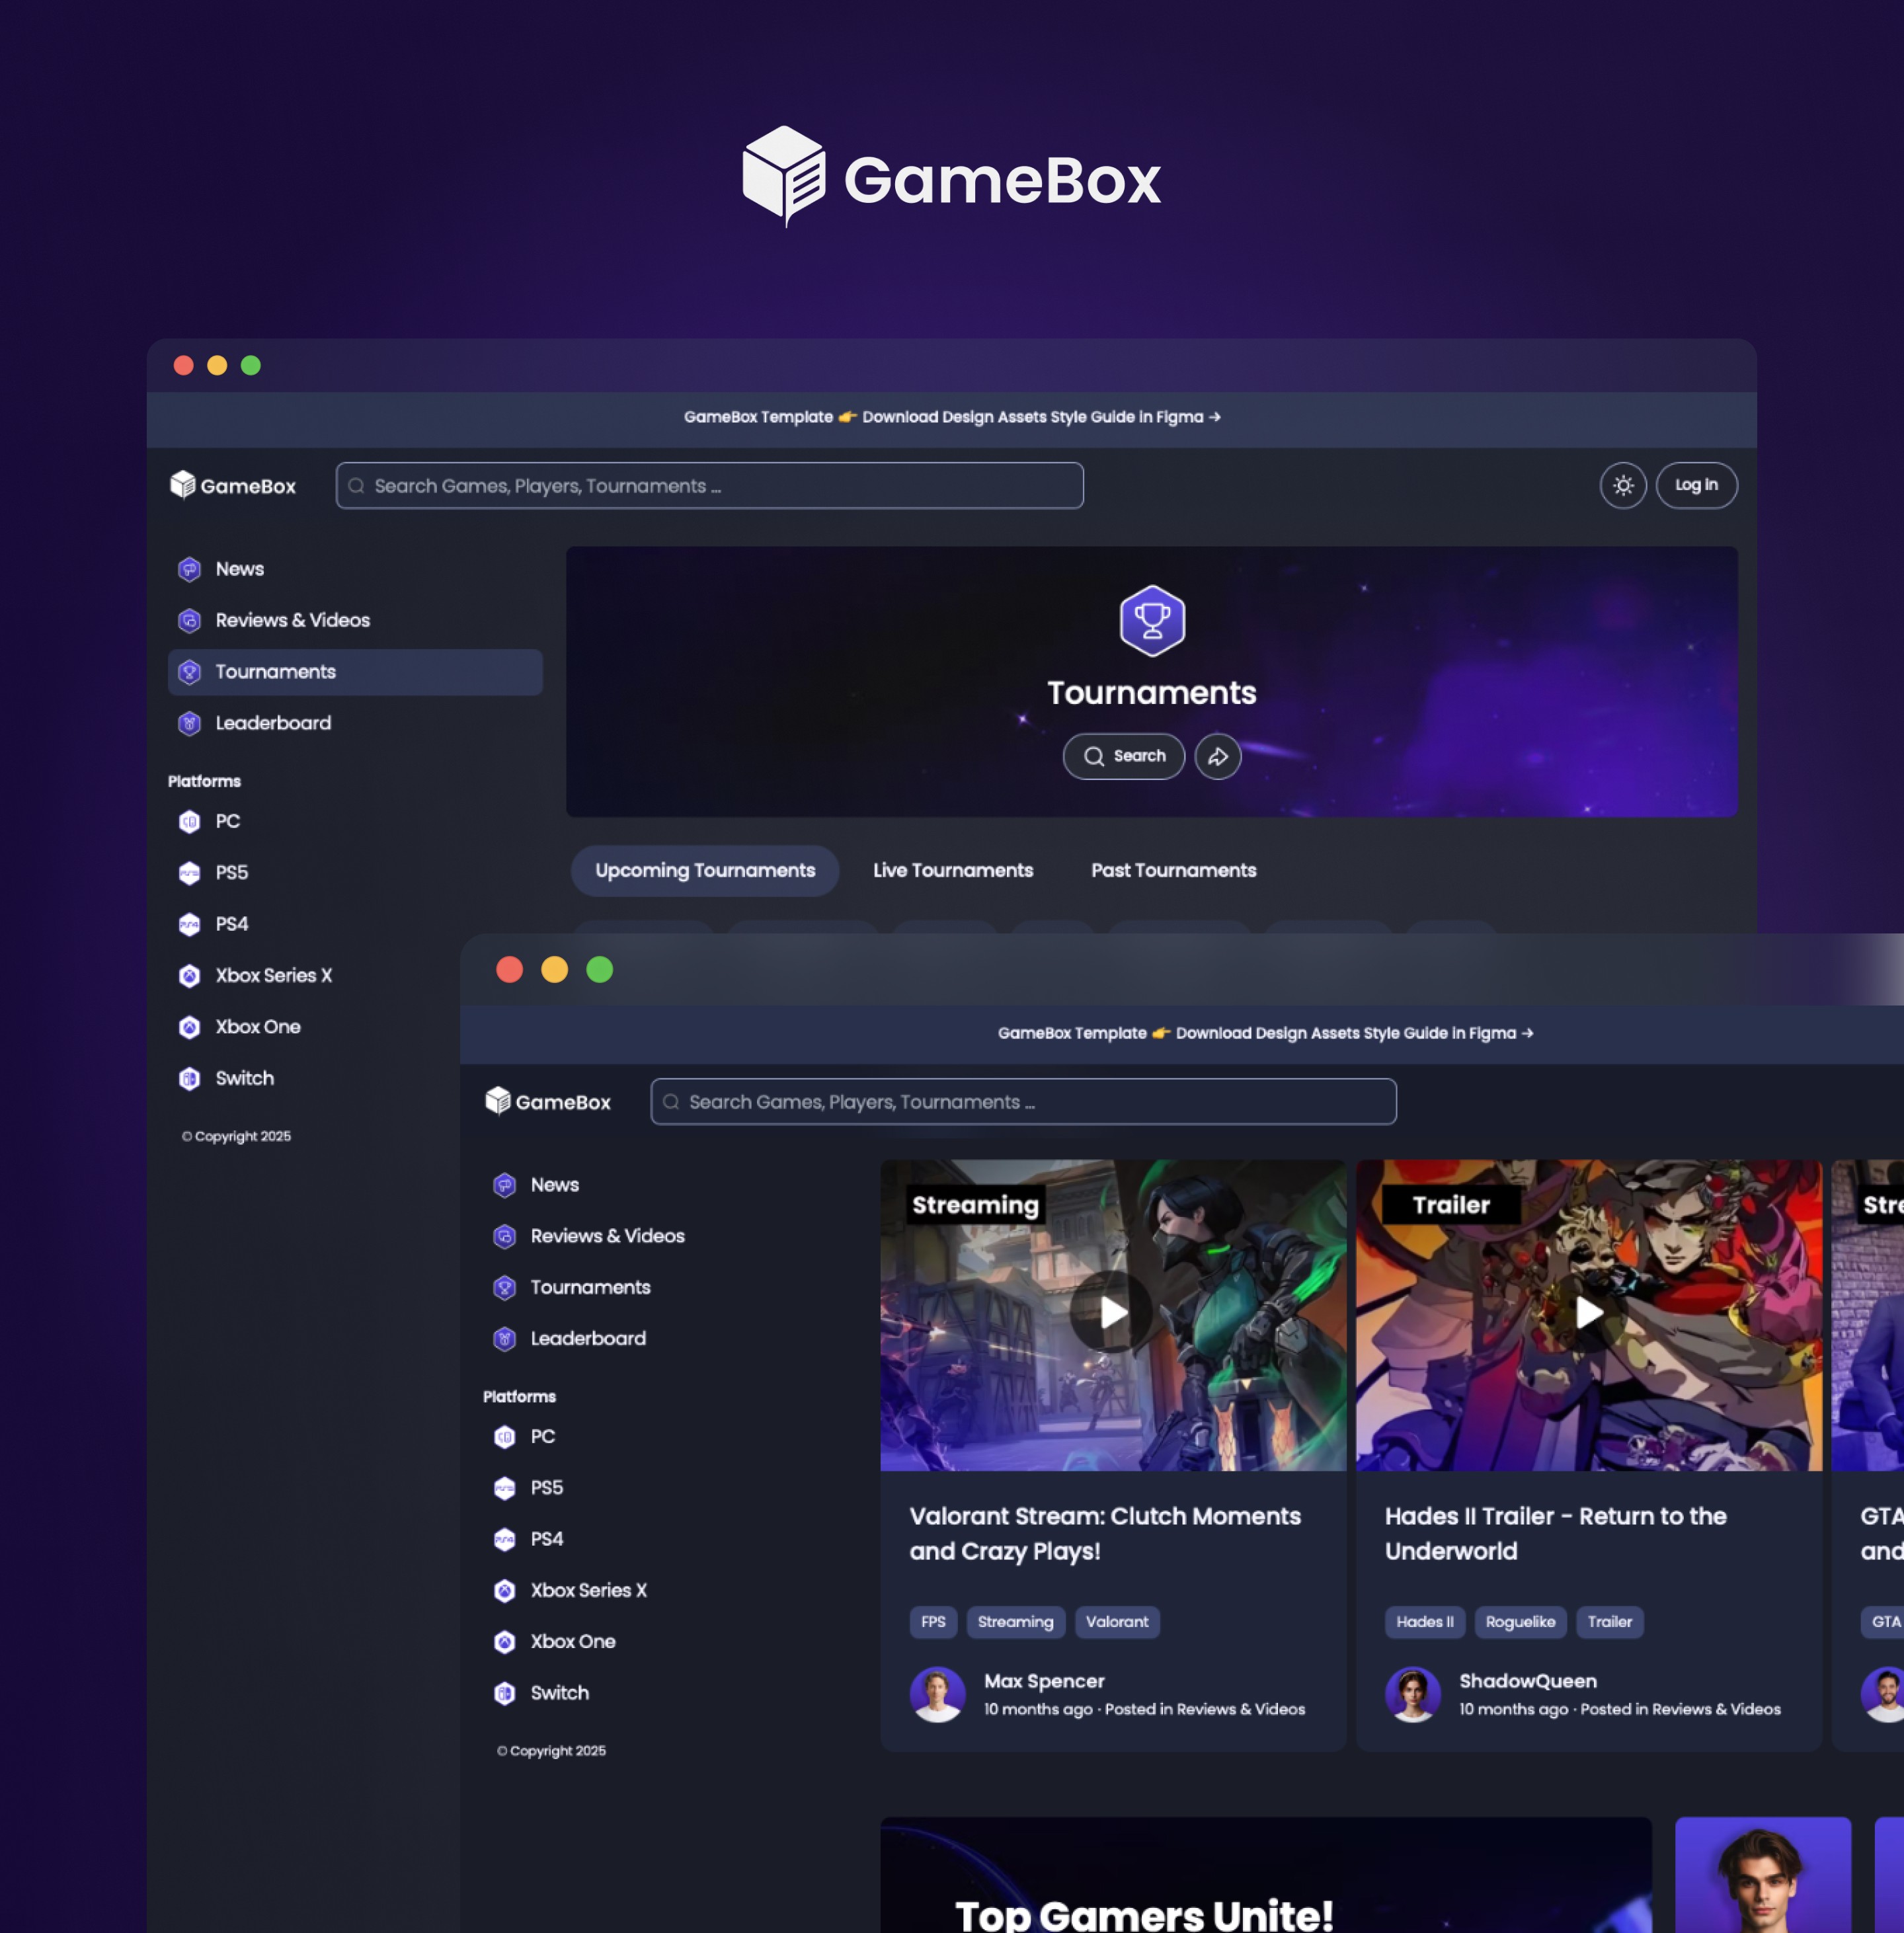Click Copyright 2025 text in back window
Screen dimensions: 1904x1933
pyautogui.click(x=237, y=1136)
